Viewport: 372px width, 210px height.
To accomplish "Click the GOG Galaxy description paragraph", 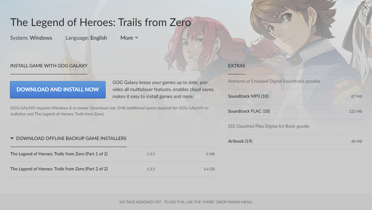I will pos(163,89).
